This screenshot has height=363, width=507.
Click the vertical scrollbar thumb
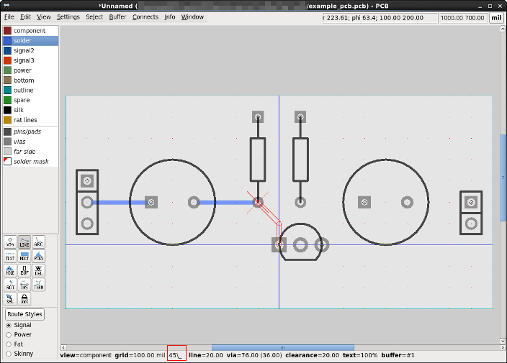tap(503, 178)
